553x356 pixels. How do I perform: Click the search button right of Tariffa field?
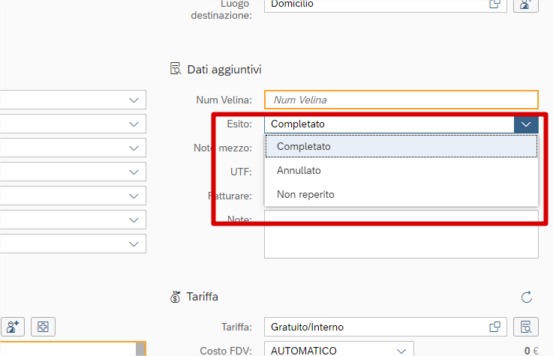point(526,327)
